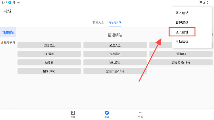Viewport: 214px width, 120px height.
Task: Expand the 网站列表 dropdown arrow
Action: click(x=120, y=22)
